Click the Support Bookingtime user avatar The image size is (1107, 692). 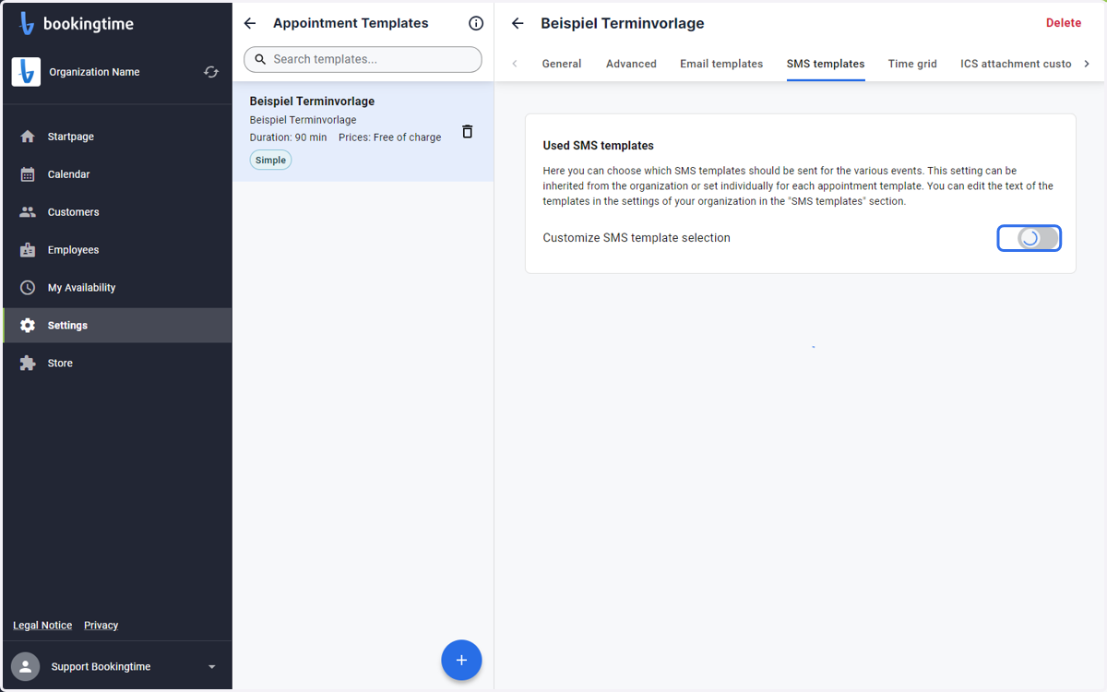pyautogui.click(x=26, y=666)
